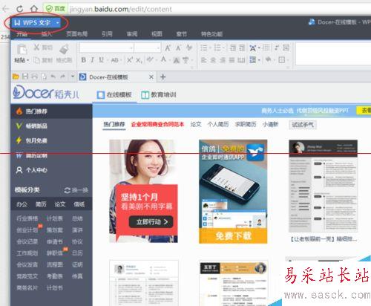The image size is (371, 306).
Task: Expand the quick access toolbar arrow
Action: pyautogui.click(x=73, y=76)
